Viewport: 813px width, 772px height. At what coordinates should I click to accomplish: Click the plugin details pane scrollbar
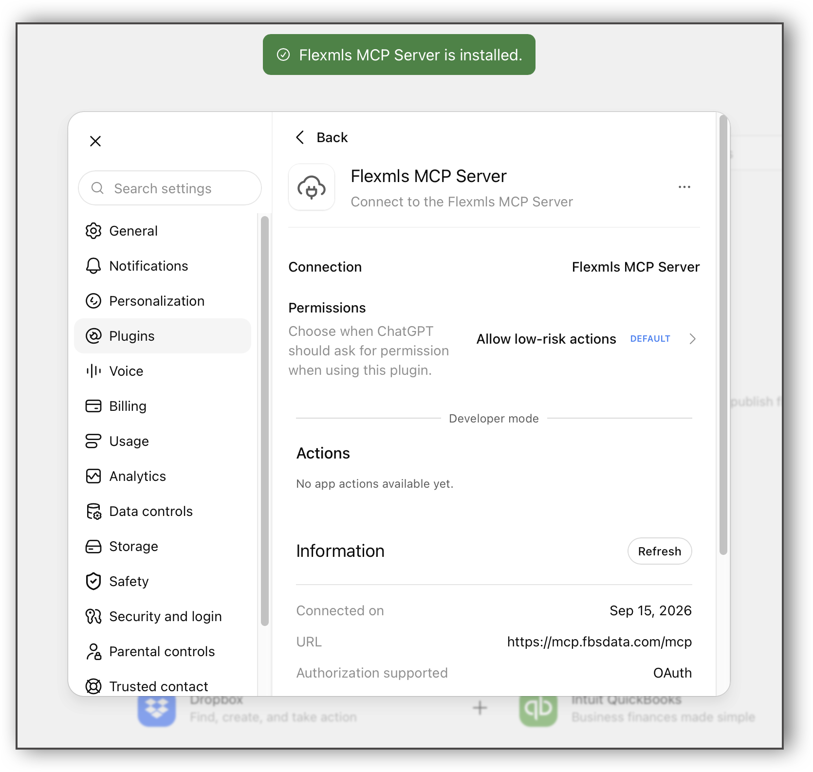[x=723, y=335]
